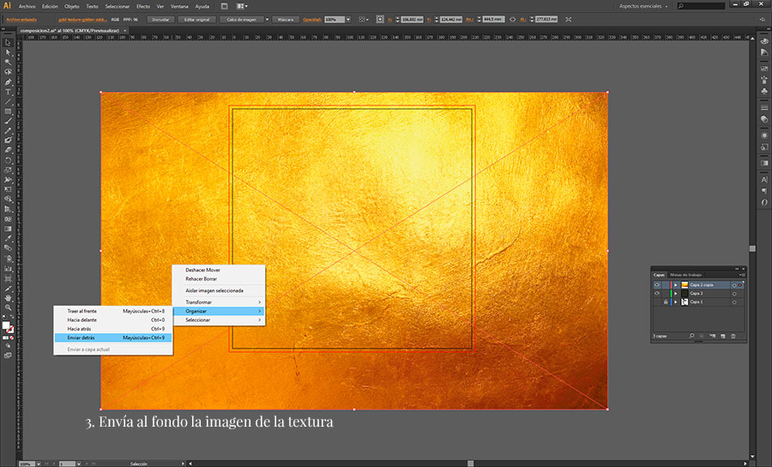Expand the Capa 2 copia layer contents
Screen dimensions: 772x467
(676, 284)
